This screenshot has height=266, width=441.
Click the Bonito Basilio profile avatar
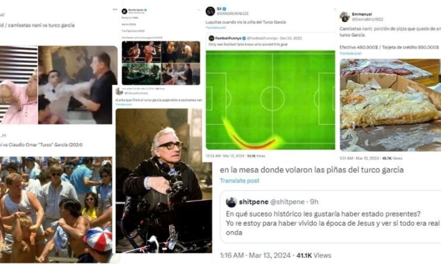124,11
